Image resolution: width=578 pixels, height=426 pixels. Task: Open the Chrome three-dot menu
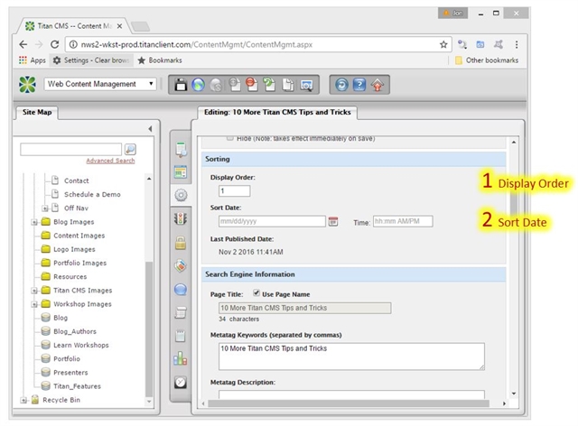(517, 44)
